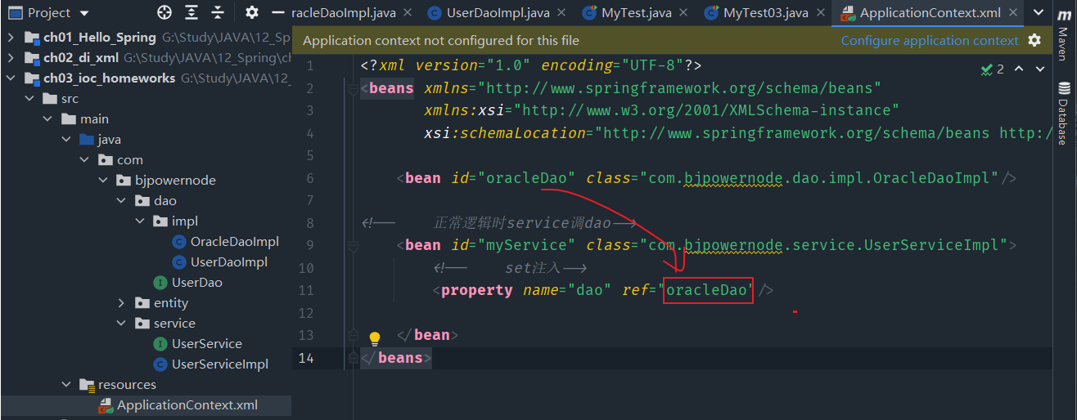1077x420 pixels.
Task: Click class value OracleDaoImpl on line 6
Action: click(935, 178)
